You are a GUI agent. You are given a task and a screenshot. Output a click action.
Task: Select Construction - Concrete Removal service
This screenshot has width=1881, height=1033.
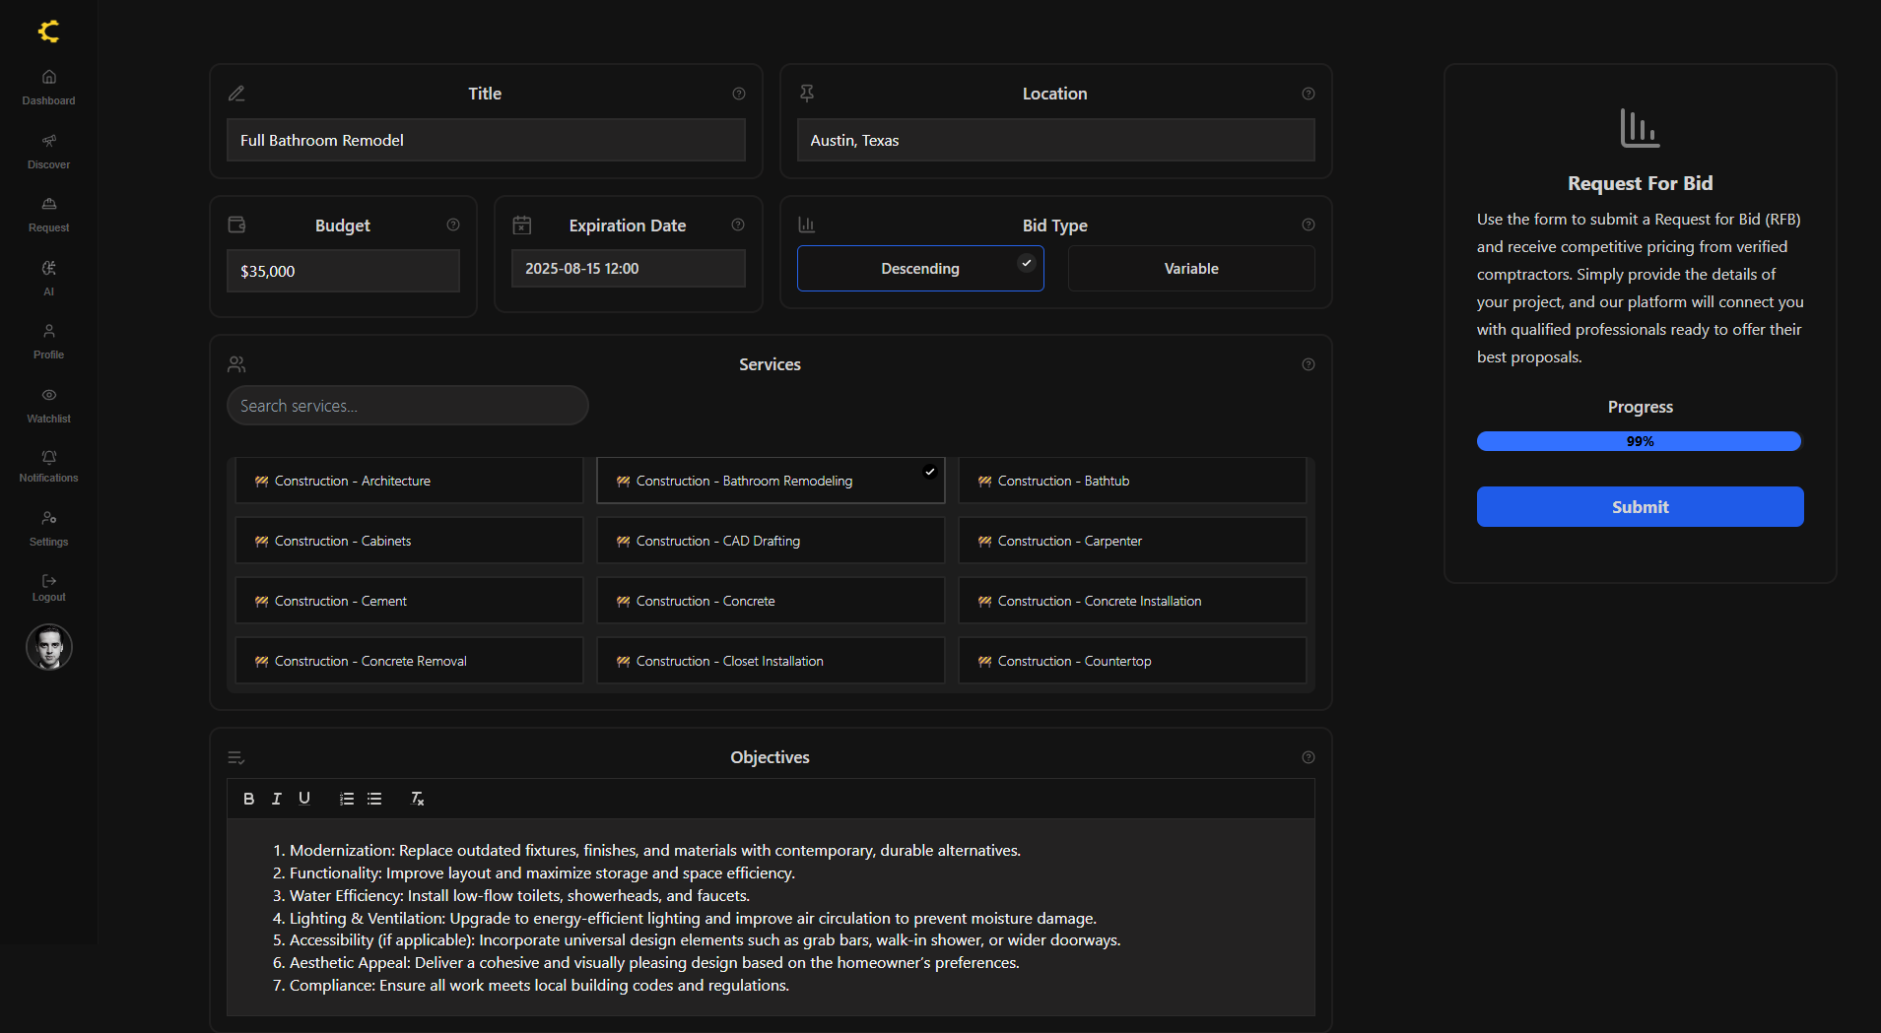[409, 661]
